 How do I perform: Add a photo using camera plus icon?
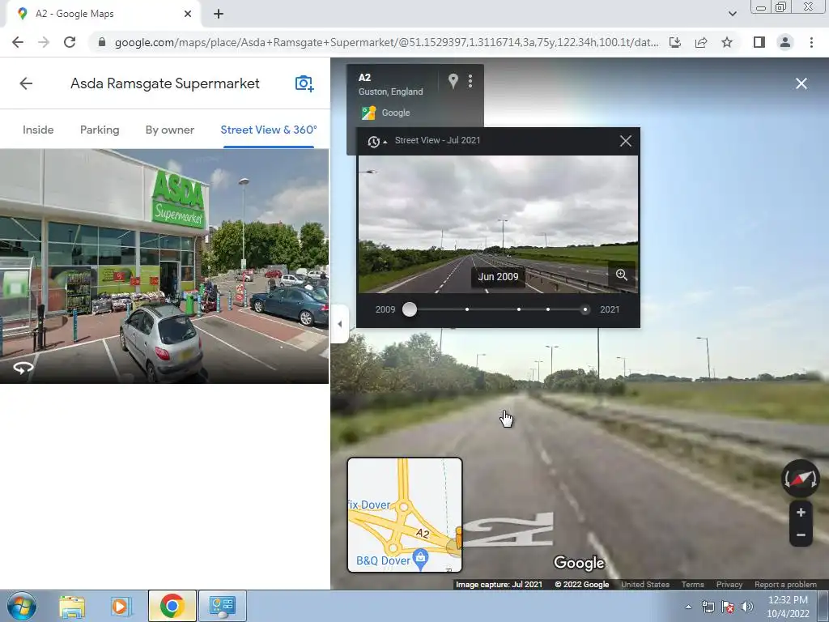tap(304, 83)
